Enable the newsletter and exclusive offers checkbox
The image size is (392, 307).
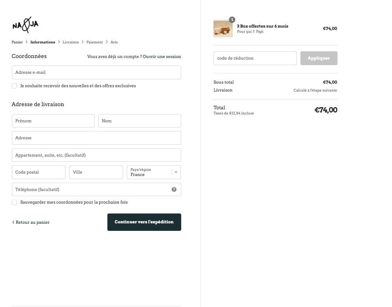pyautogui.click(x=15, y=86)
